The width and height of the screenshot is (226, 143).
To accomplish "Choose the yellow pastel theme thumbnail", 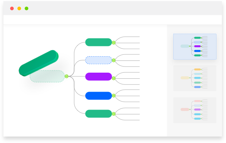I will pyautogui.click(x=195, y=78).
